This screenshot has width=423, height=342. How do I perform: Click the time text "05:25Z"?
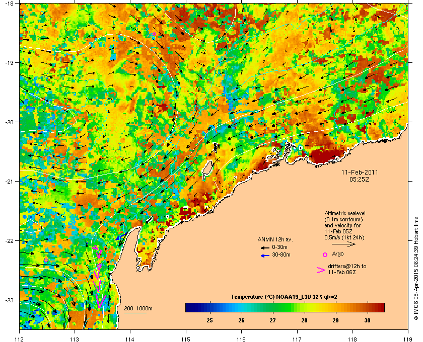point(360,179)
